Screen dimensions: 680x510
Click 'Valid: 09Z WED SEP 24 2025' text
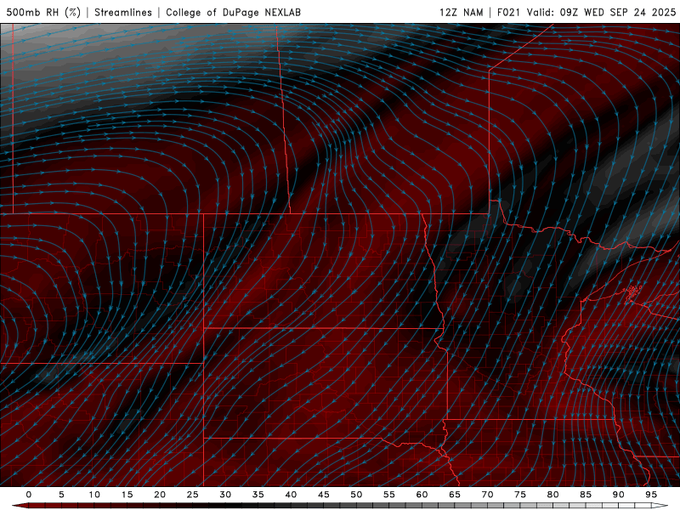(601, 12)
